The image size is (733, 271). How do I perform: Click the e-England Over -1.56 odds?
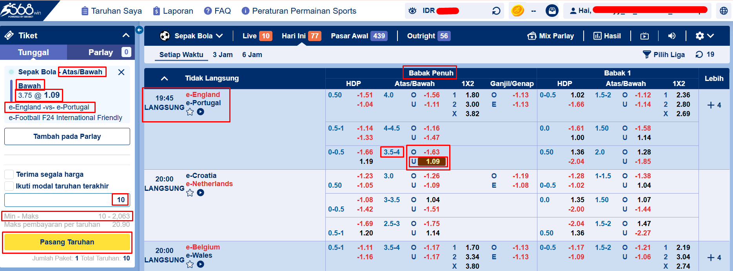click(431, 95)
